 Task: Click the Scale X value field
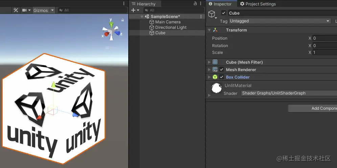tap(324, 52)
